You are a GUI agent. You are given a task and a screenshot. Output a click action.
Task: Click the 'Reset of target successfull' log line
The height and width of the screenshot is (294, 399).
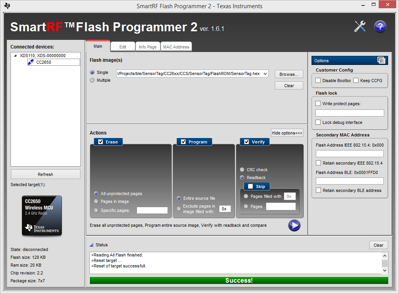[x=119, y=266]
